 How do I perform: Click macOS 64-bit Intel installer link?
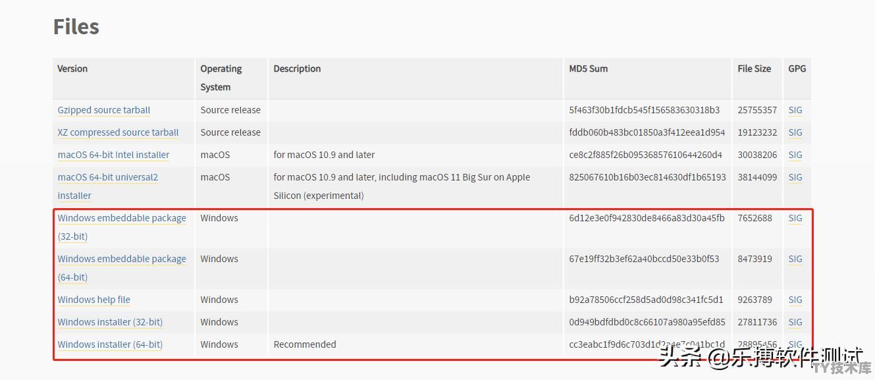(113, 155)
